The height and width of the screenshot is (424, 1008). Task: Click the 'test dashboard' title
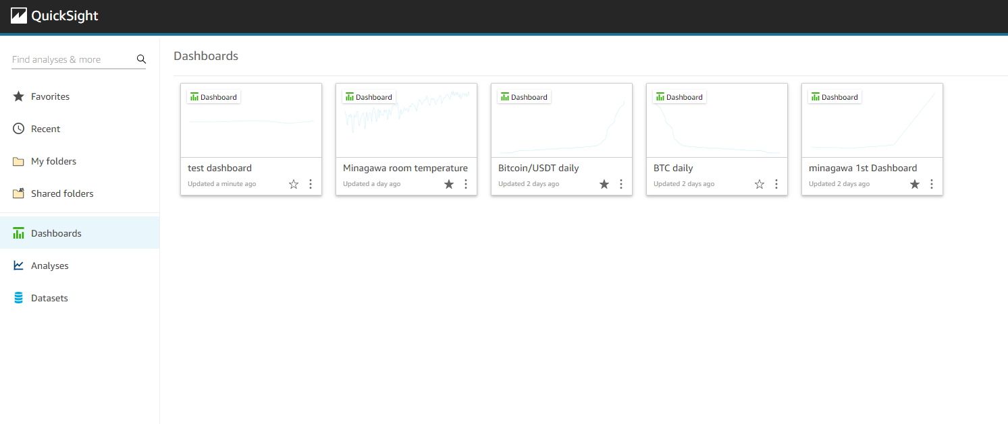(219, 168)
